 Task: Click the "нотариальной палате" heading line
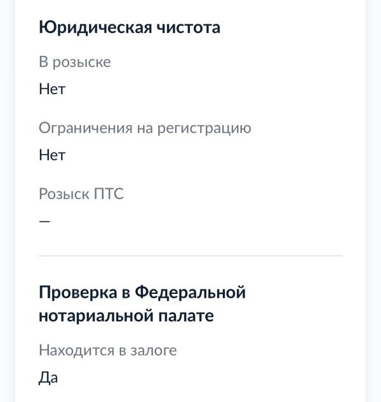click(126, 316)
